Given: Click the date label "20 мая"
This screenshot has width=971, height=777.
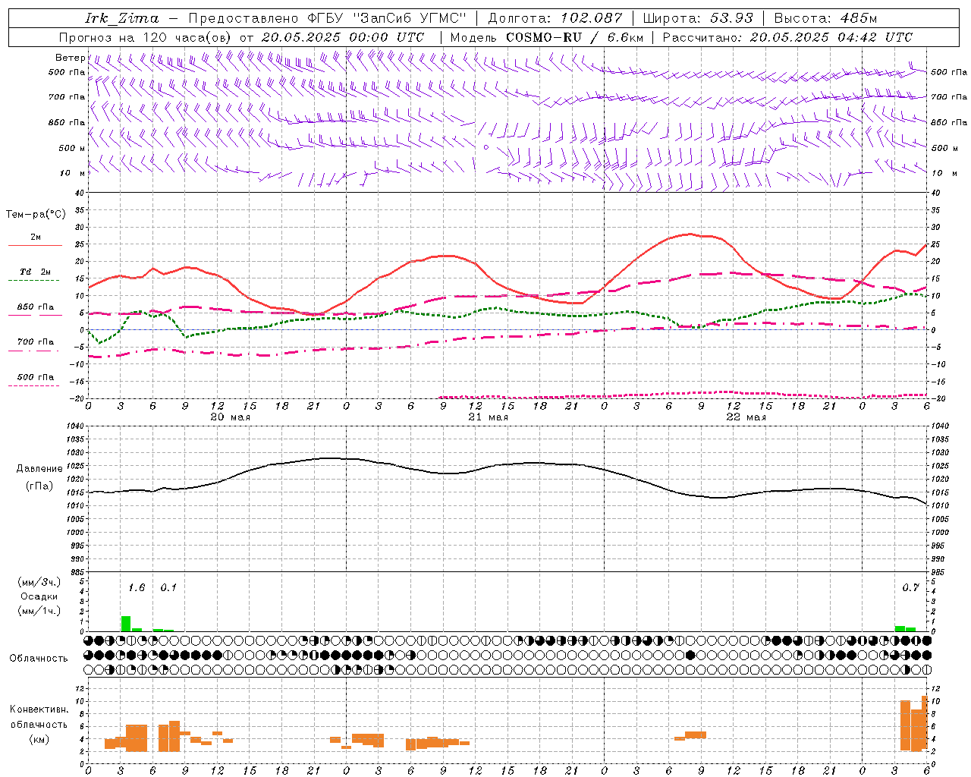Looking at the screenshot, I should point(230,417).
